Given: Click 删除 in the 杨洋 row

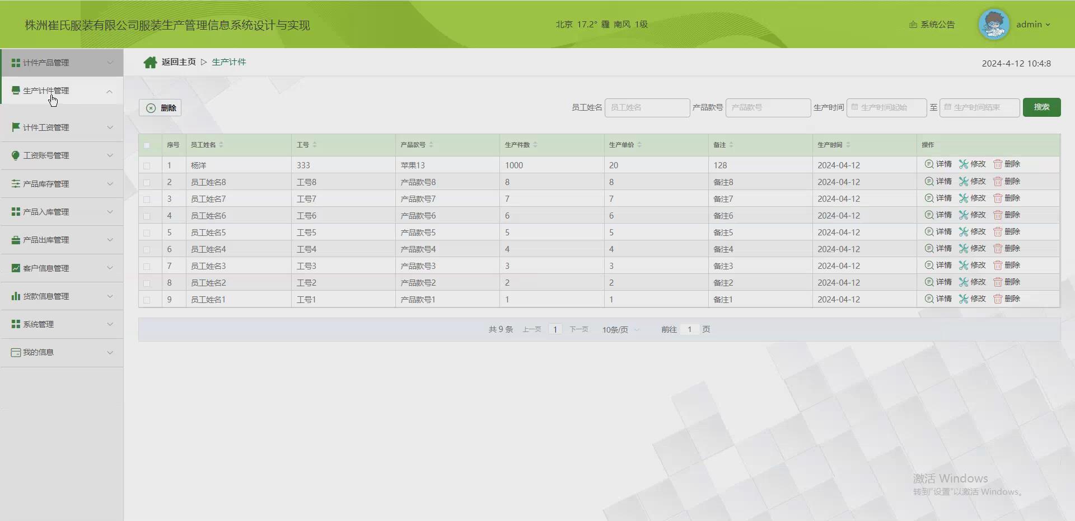Looking at the screenshot, I should pyautogui.click(x=1007, y=164).
